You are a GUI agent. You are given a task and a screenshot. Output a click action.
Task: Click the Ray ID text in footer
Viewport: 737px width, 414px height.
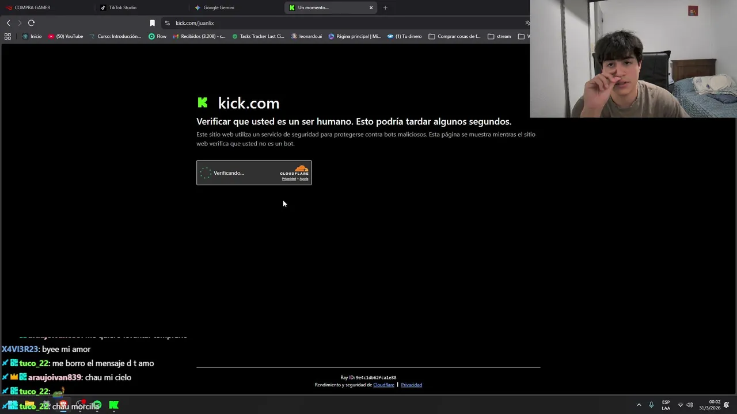[x=368, y=378]
